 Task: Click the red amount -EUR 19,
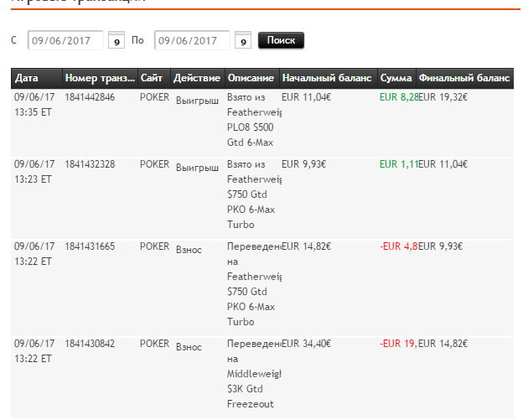(x=399, y=344)
